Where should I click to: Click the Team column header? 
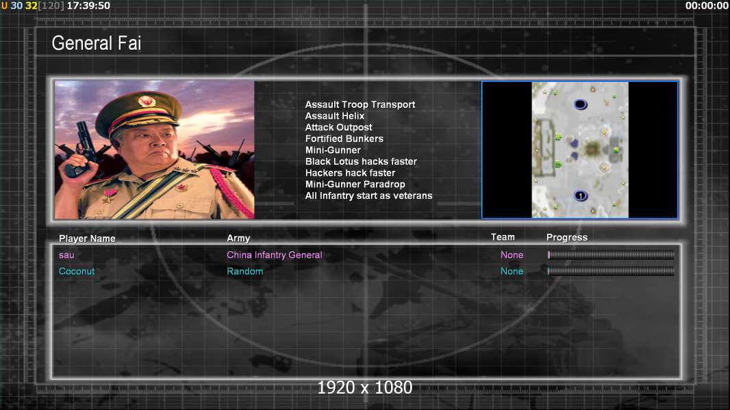tap(503, 237)
